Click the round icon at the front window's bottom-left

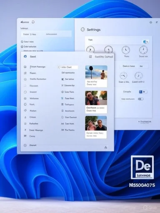click(x=25, y=145)
